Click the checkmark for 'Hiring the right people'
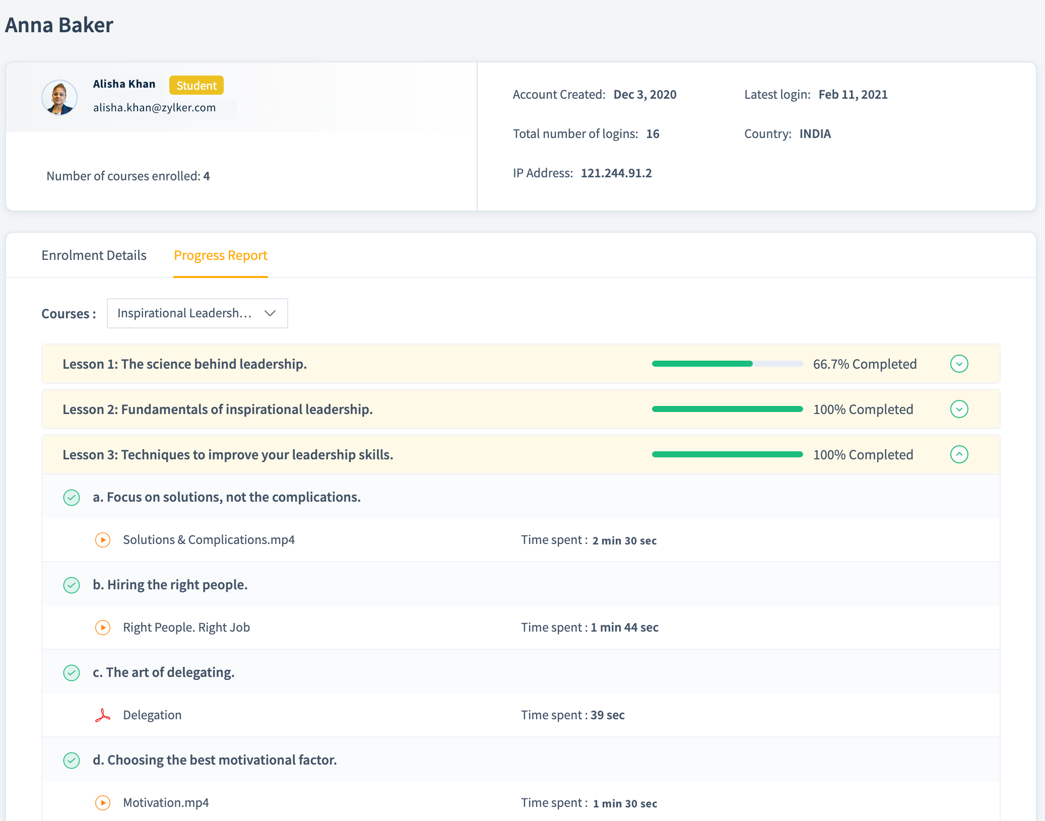Screen dimensions: 1045x821 tap(72, 585)
